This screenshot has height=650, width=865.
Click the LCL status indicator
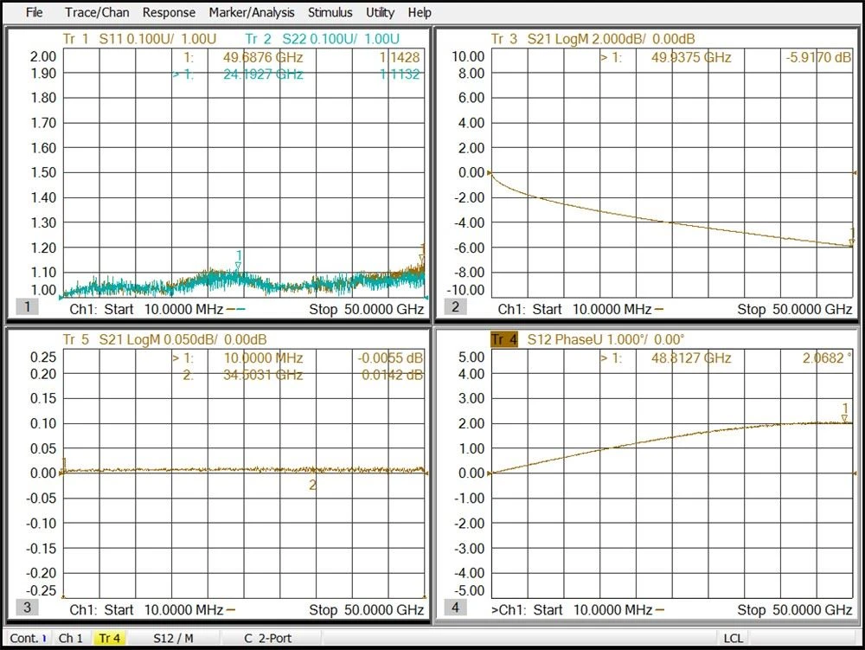(734, 638)
